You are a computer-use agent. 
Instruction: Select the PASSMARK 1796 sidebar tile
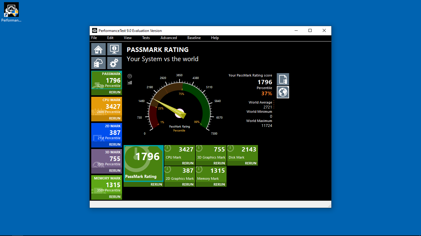[107, 80]
